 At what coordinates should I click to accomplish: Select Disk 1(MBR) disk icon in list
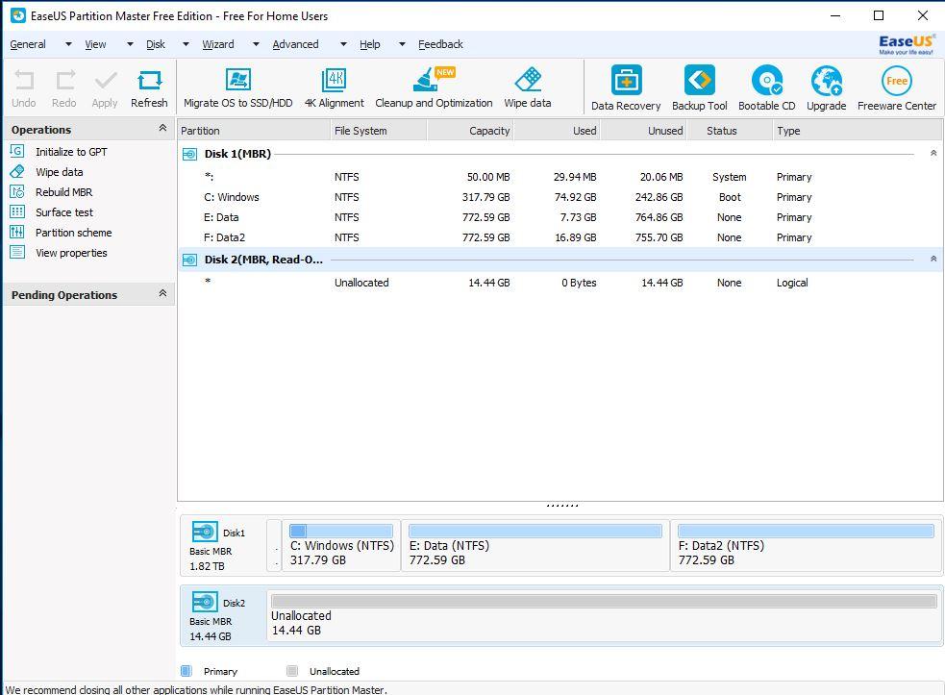coord(189,155)
